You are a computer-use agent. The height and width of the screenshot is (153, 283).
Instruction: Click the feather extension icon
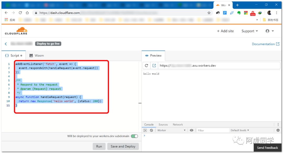(x=232, y=13)
